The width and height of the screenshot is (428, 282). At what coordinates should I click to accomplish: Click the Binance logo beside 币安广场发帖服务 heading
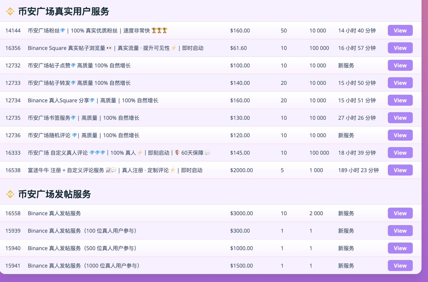(x=10, y=194)
